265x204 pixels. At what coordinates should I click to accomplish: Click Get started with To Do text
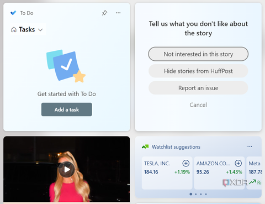point(67,94)
